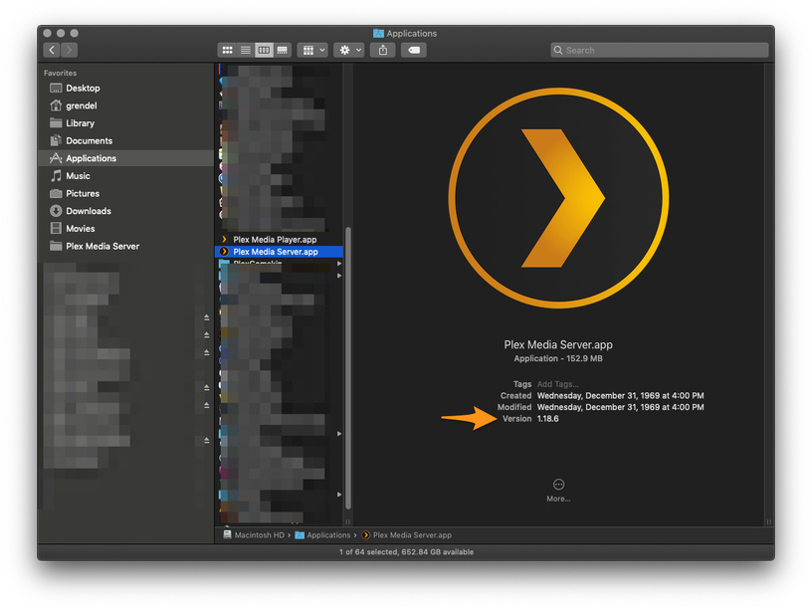Select Plex Media Player.app in the list
This screenshot has width=812, height=610.
point(279,240)
